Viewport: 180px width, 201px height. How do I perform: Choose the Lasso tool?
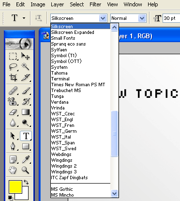(x=13, y=67)
